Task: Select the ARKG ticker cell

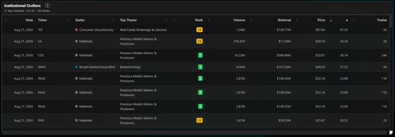Action: (42, 67)
